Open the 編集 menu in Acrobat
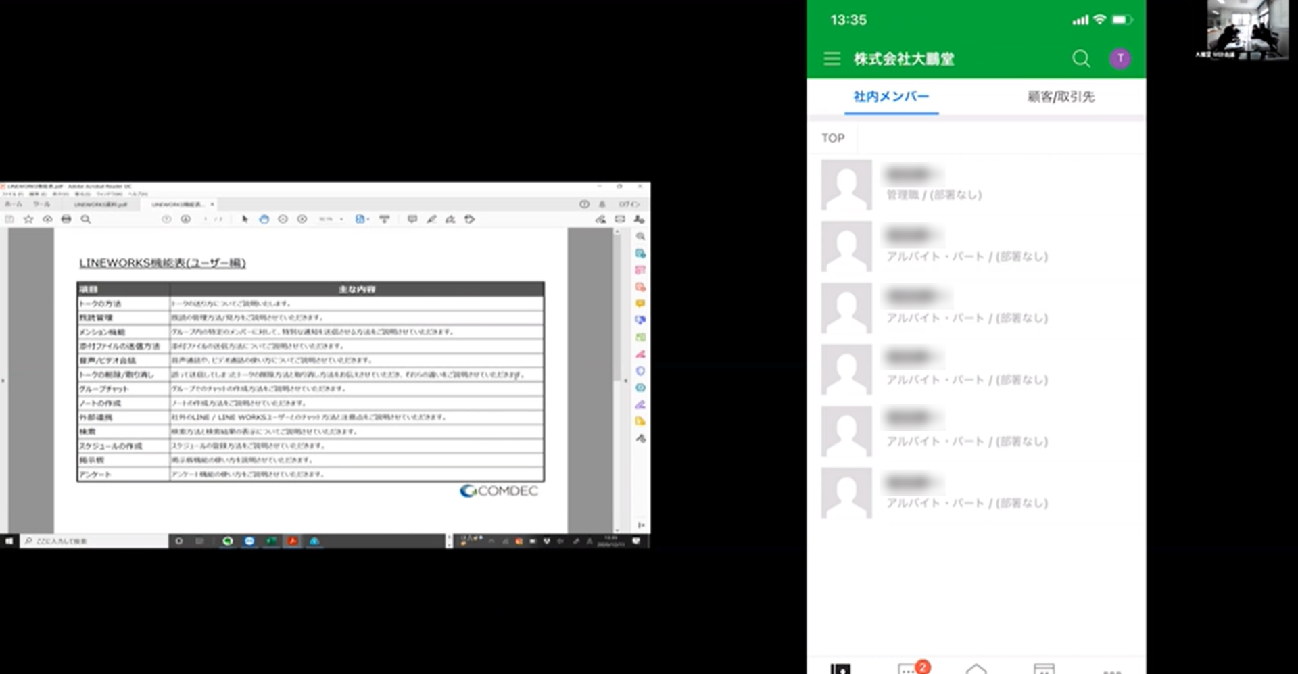The image size is (1298, 674). [37, 194]
